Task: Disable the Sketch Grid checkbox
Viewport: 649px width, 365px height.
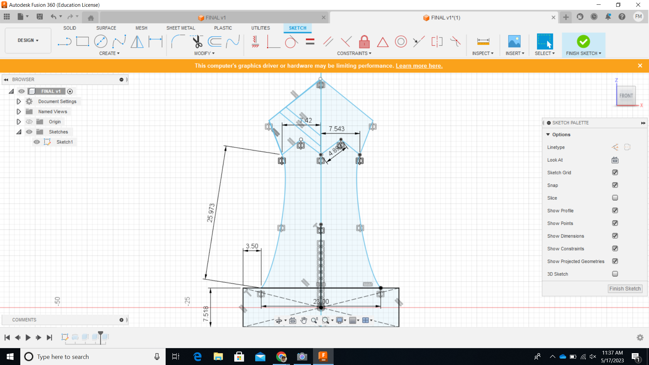Action: pyautogui.click(x=615, y=172)
